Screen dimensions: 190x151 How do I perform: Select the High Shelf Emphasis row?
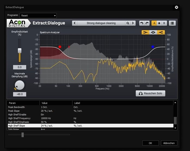91,122
